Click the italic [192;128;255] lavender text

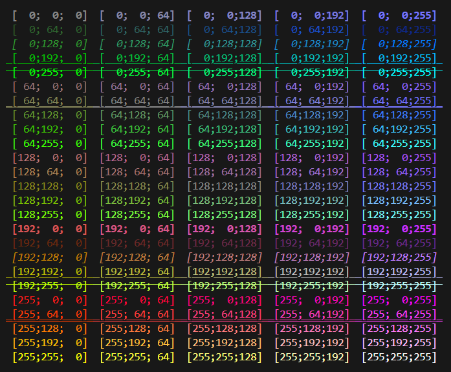click(x=399, y=257)
